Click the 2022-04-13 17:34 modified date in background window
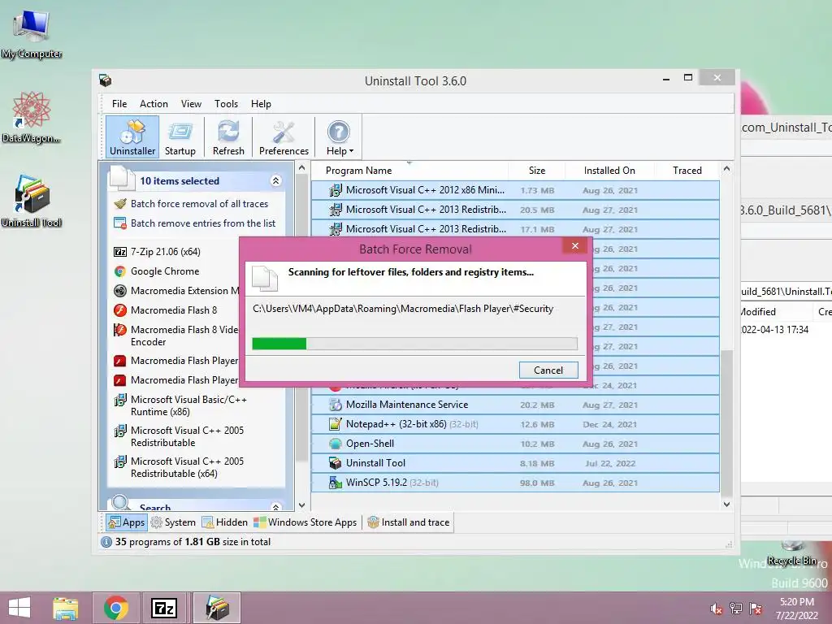The height and width of the screenshot is (624, 832). coord(774,330)
